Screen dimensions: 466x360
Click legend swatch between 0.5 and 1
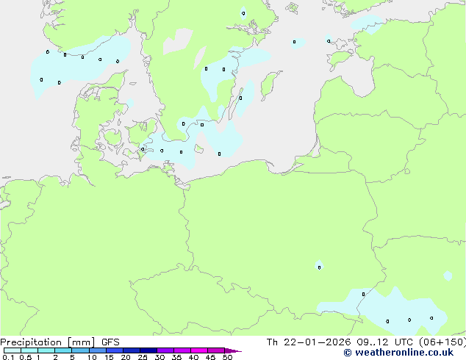[x=29, y=350]
